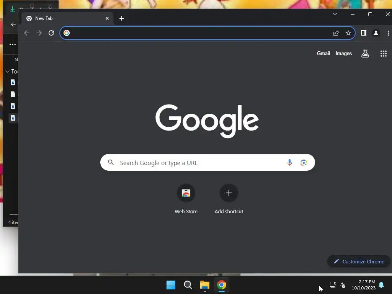Screen dimensions: 392x294
Task: Open the Windows Start menu
Action: click(171, 285)
